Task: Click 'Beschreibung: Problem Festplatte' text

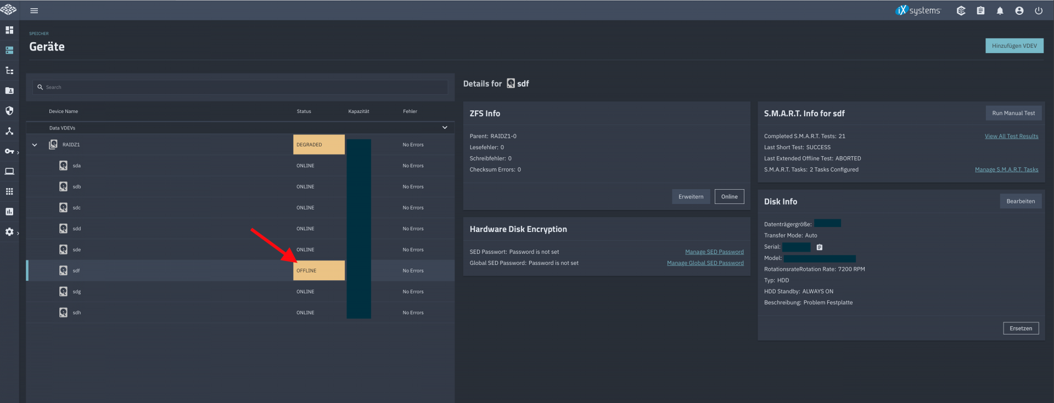Action: pyautogui.click(x=808, y=303)
